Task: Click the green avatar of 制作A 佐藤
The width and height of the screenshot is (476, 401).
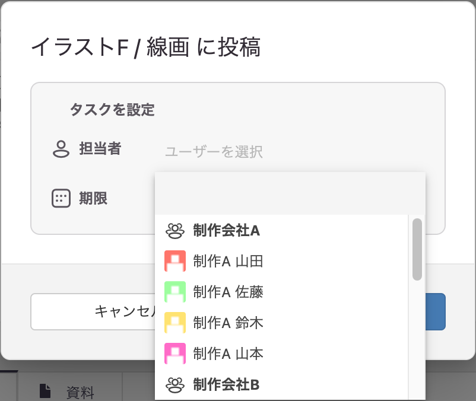Action: [x=175, y=292]
